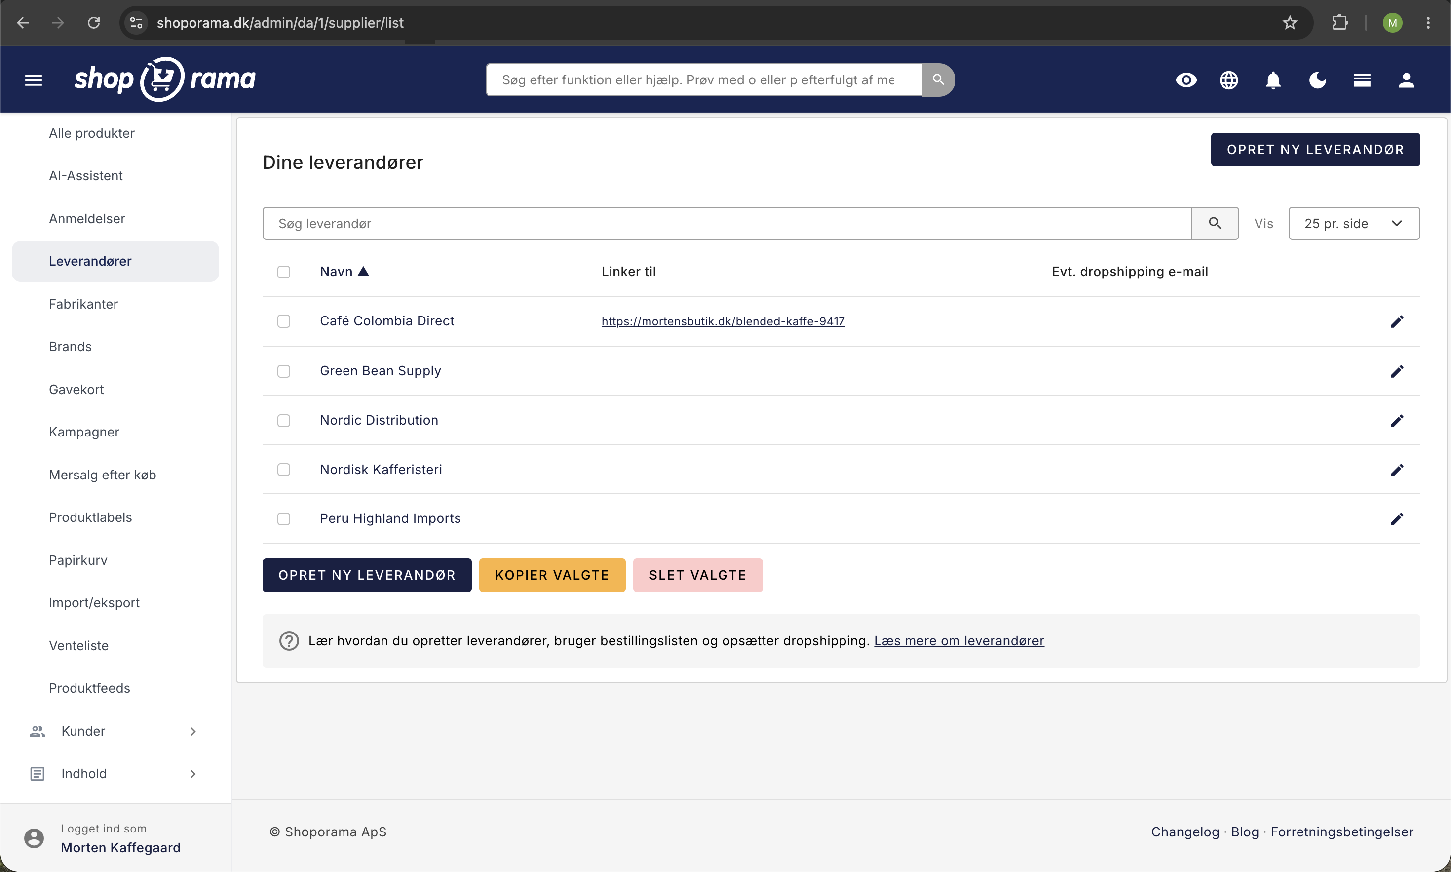Edit Nordic Distribution with pencil icon
This screenshot has width=1451, height=872.
pos(1396,421)
